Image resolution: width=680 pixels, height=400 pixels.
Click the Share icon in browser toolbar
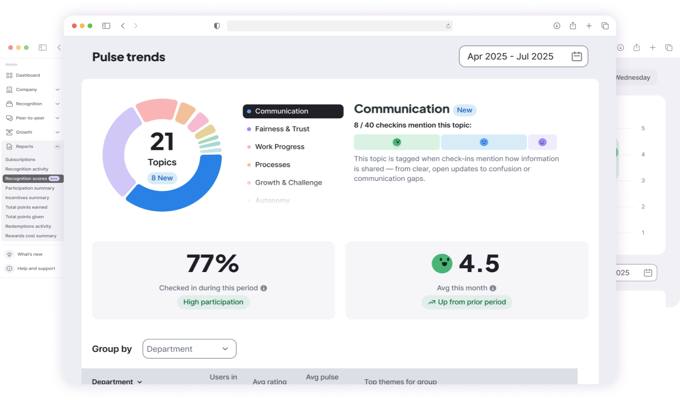(x=573, y=26)
